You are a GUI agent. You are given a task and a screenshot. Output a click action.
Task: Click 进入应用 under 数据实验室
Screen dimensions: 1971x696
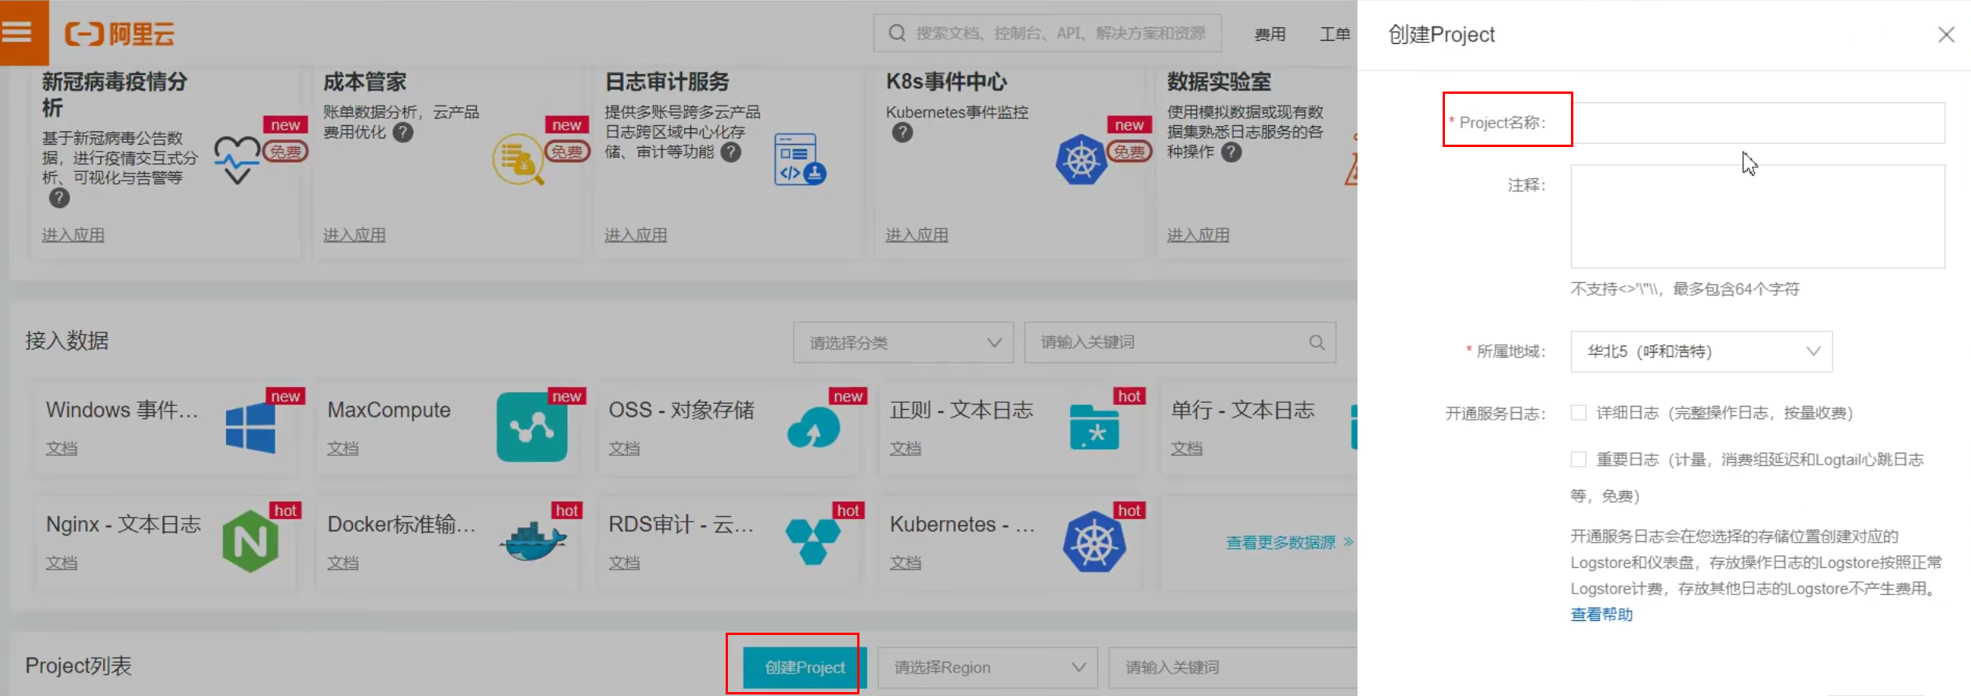[x=1198, y=235]
